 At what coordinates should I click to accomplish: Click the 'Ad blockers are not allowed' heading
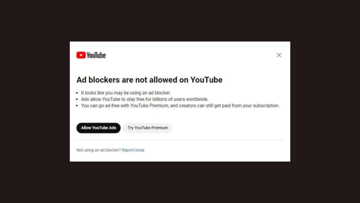[149, 80]
